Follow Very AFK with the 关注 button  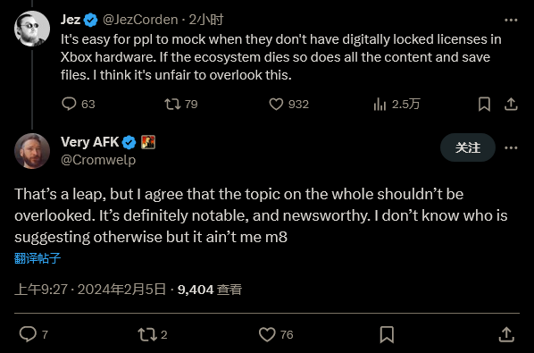coord(468,147)
